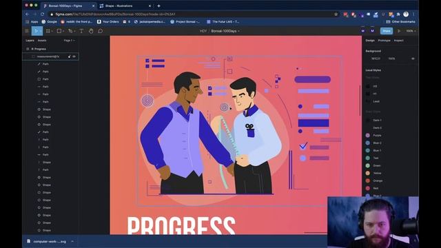Expand the Pen tool options arrow
Screen dimensions: 441x248
[x=75, y=31]
